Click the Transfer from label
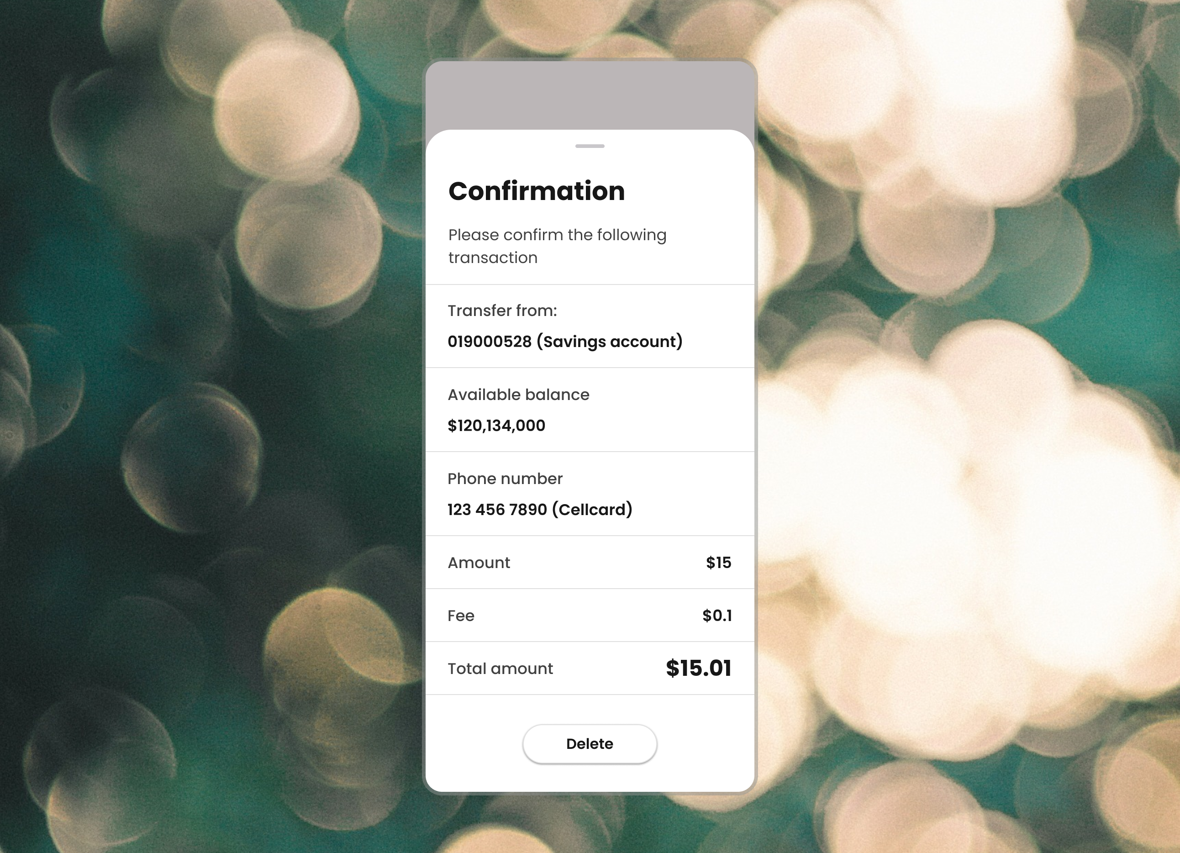This screenshot has width=1180, height=853. click(502, 311)
